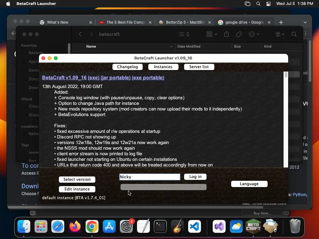Screen dimensions: 319x239
Task: Sort Finder list by Size column
Action: click(237, 47)
